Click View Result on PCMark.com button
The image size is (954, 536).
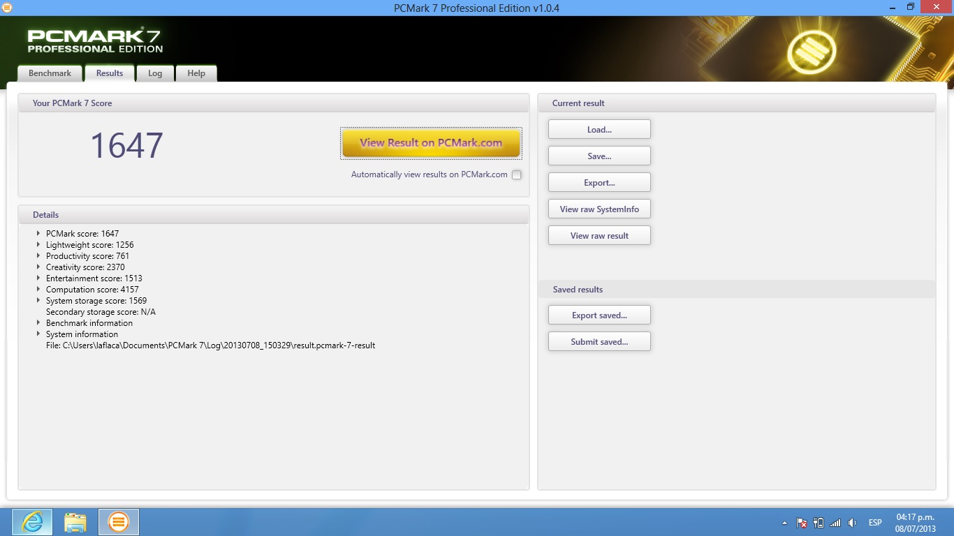[x=431, y=143]
